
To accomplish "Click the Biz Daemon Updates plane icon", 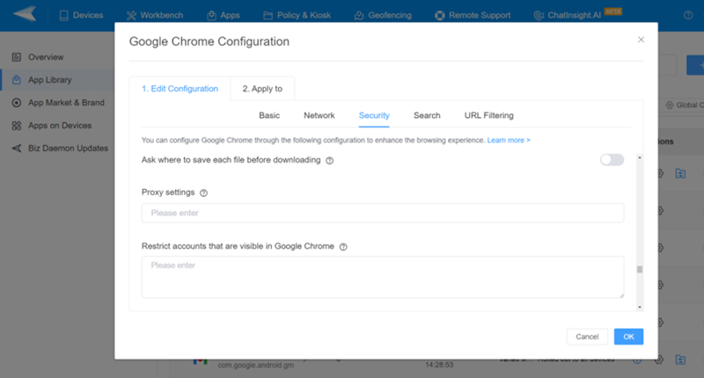I will pos(17,149).
